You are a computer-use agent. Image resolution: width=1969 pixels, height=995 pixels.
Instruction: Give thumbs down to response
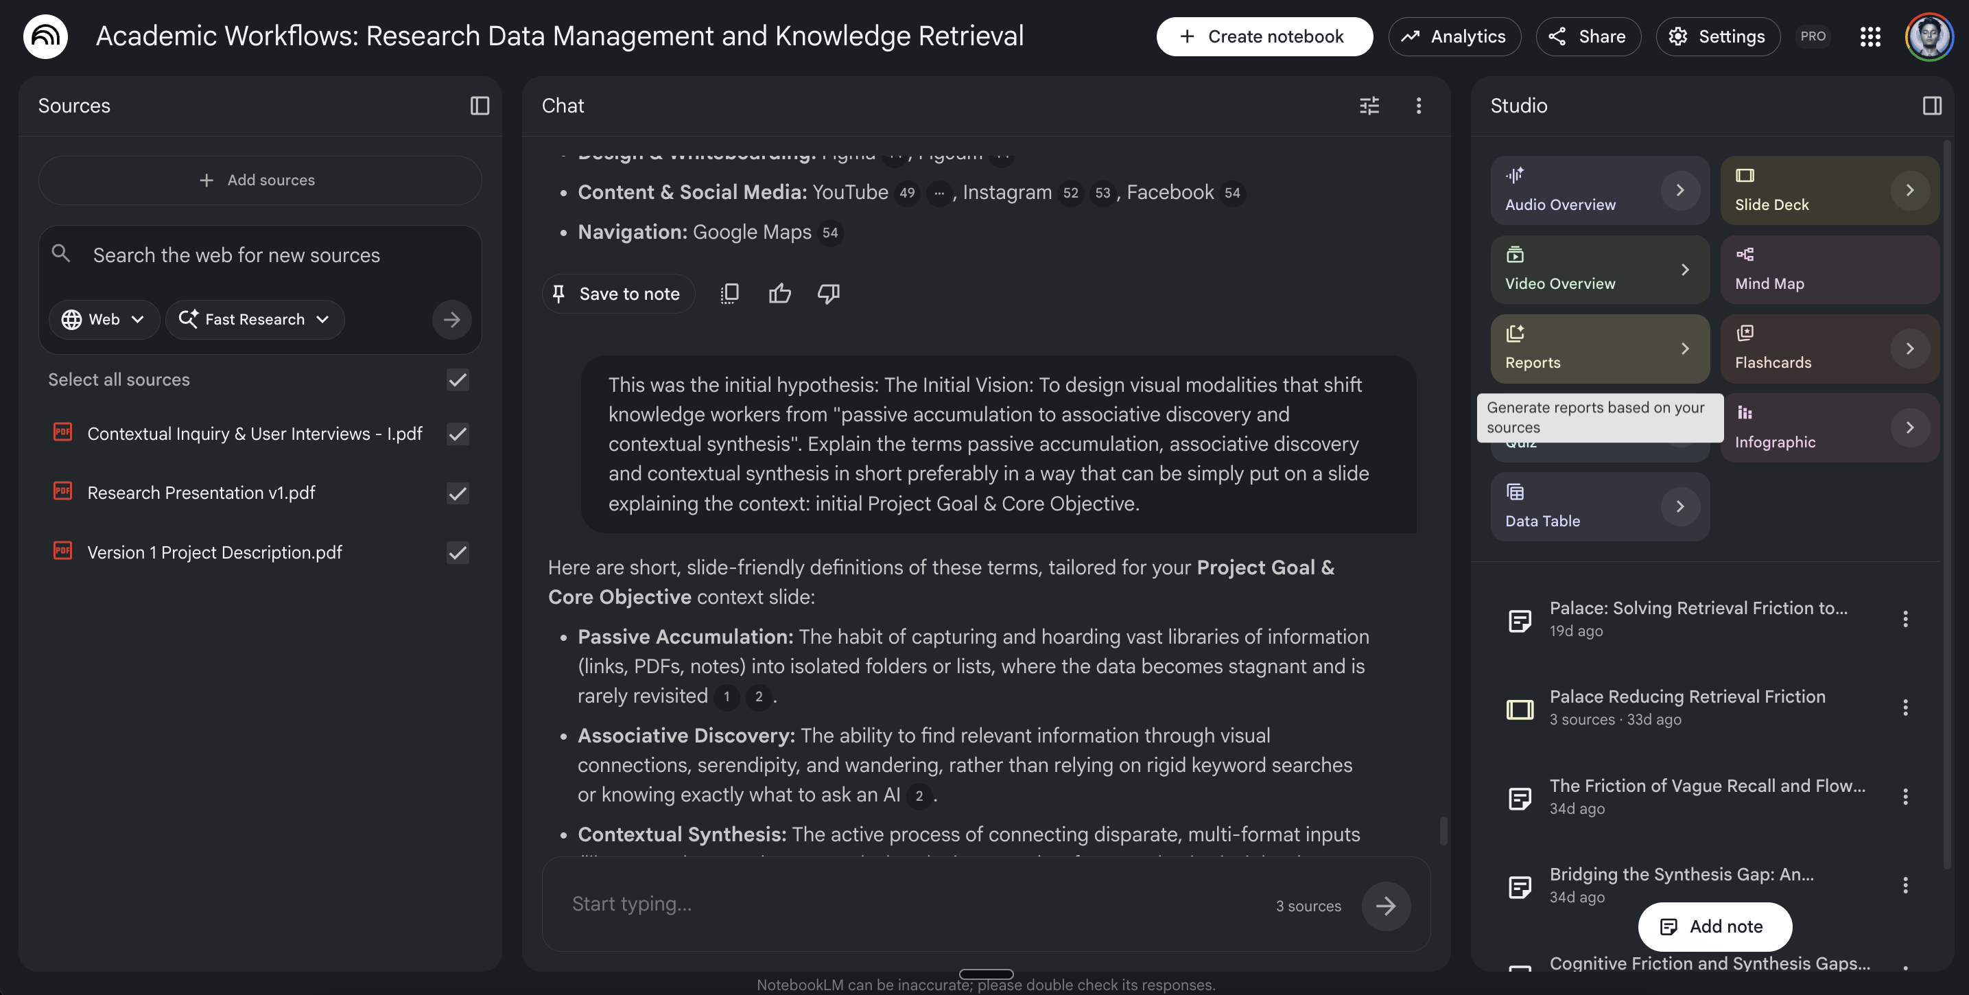tap(829, 294)
